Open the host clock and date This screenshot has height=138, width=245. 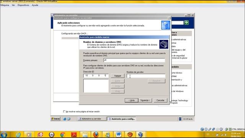point(236,135)
